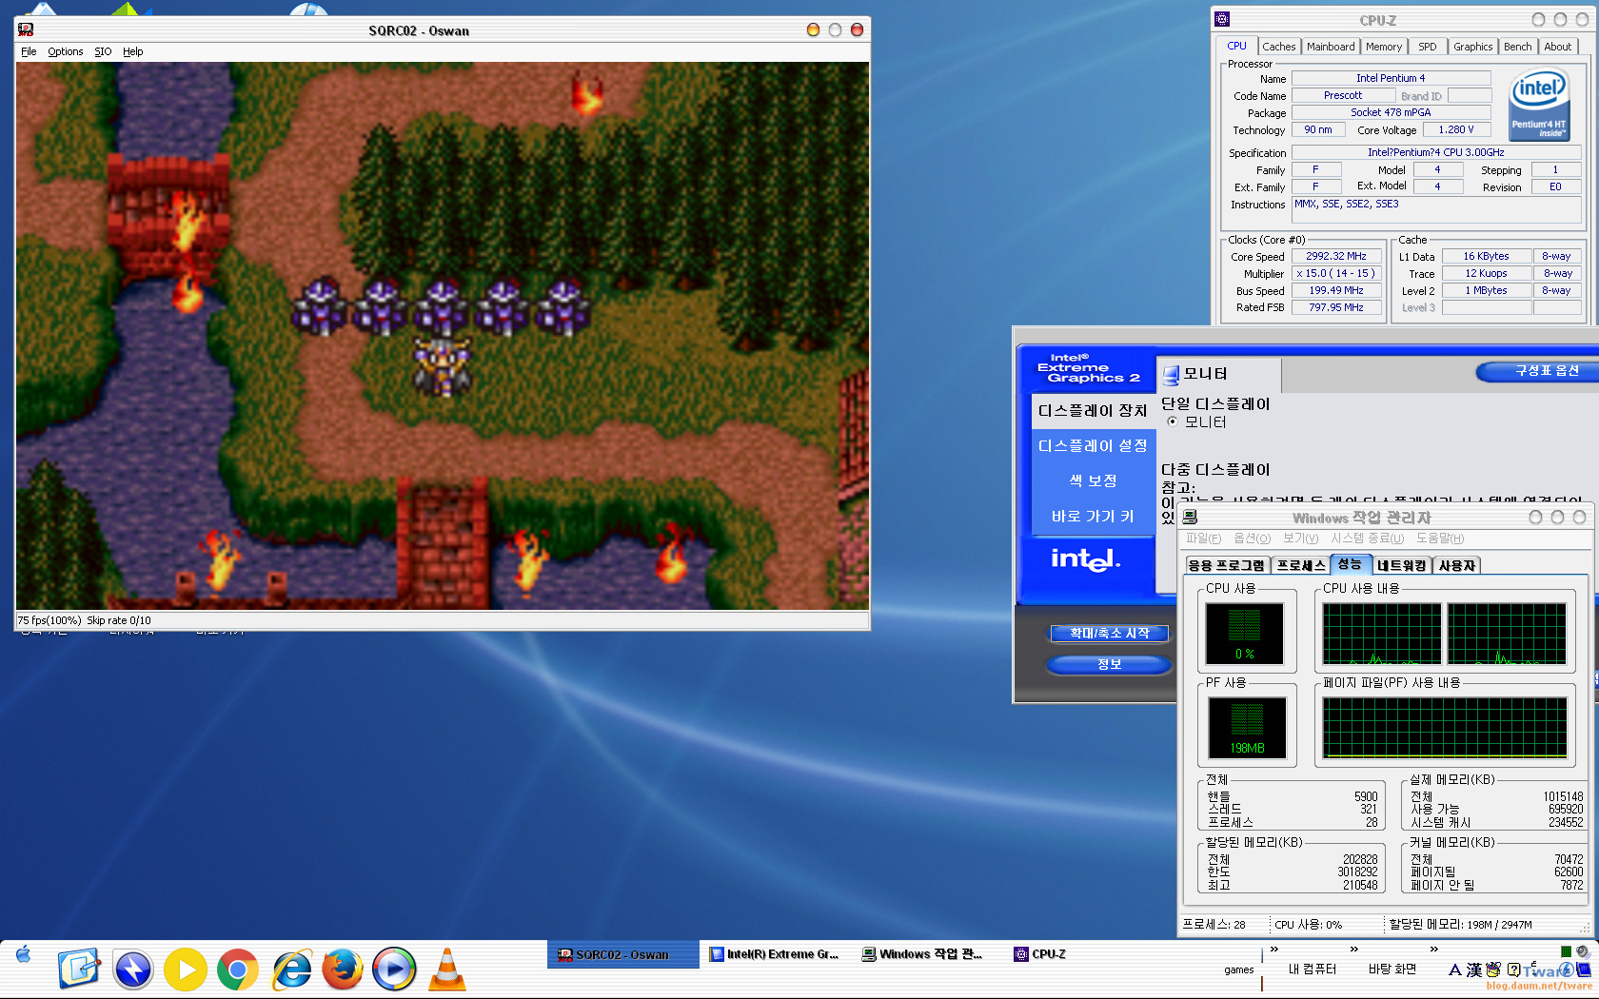Image resolution: width=1599 pixels, height=999 pixels.
Task: Open the 프로세스 tab in Task Manager
Action: click(x=1301, y=565)
